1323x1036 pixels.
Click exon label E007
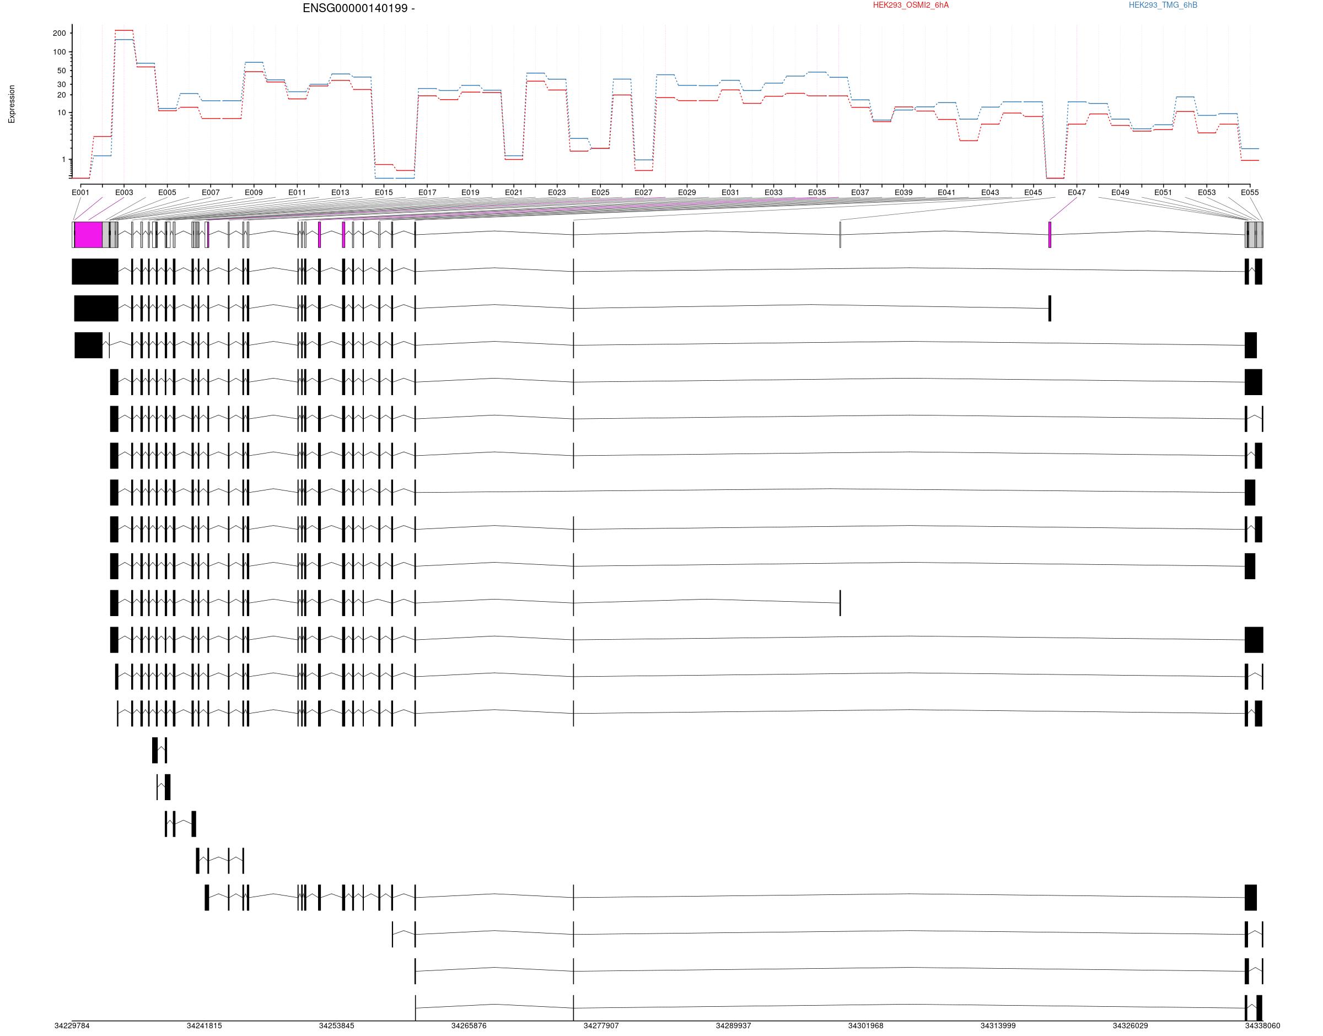point(211,192)
